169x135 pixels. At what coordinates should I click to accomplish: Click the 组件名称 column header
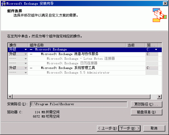click(77, 45)
